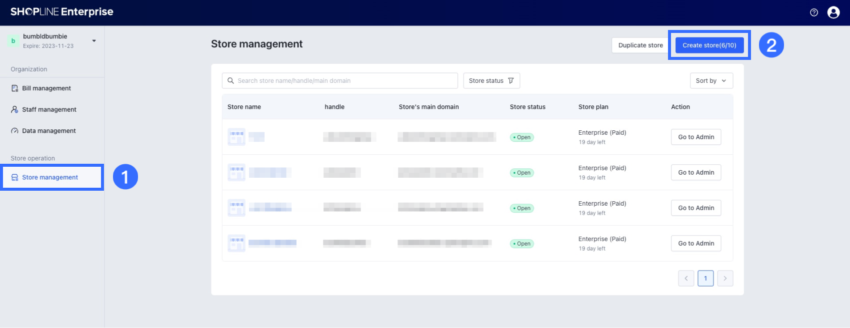Click the Store management page heading
850x328 pixels.
point(257,44)
